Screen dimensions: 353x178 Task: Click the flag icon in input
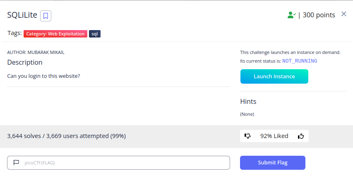[16, 162]
